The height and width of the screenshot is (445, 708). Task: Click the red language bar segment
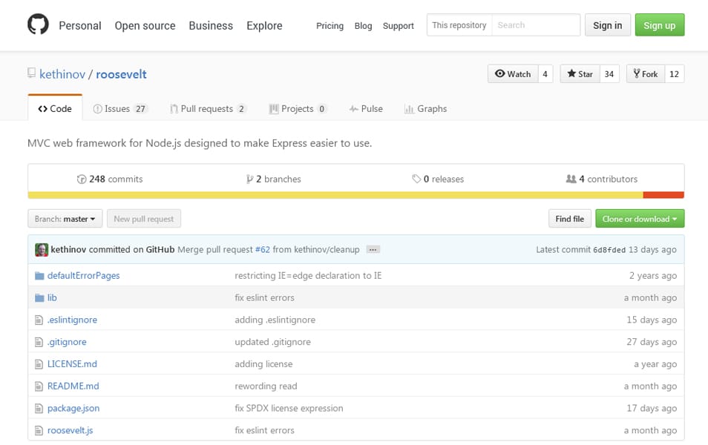coord(663,195)
